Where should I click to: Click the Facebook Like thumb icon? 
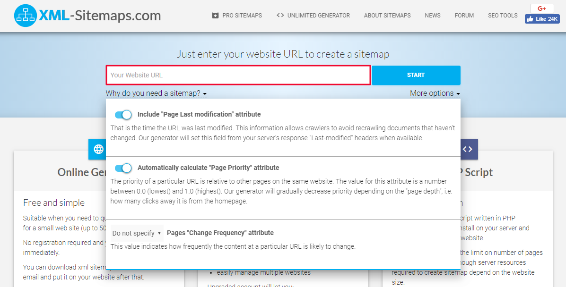[531, 19]
